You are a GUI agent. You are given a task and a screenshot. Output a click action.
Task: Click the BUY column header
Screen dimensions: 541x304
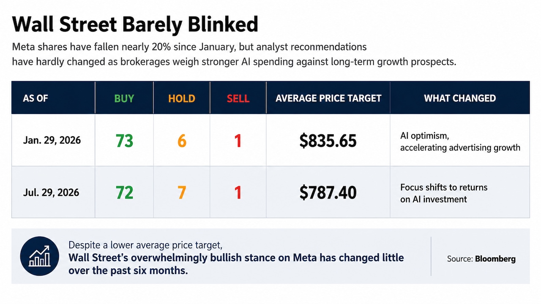click(x=124, y=98)
